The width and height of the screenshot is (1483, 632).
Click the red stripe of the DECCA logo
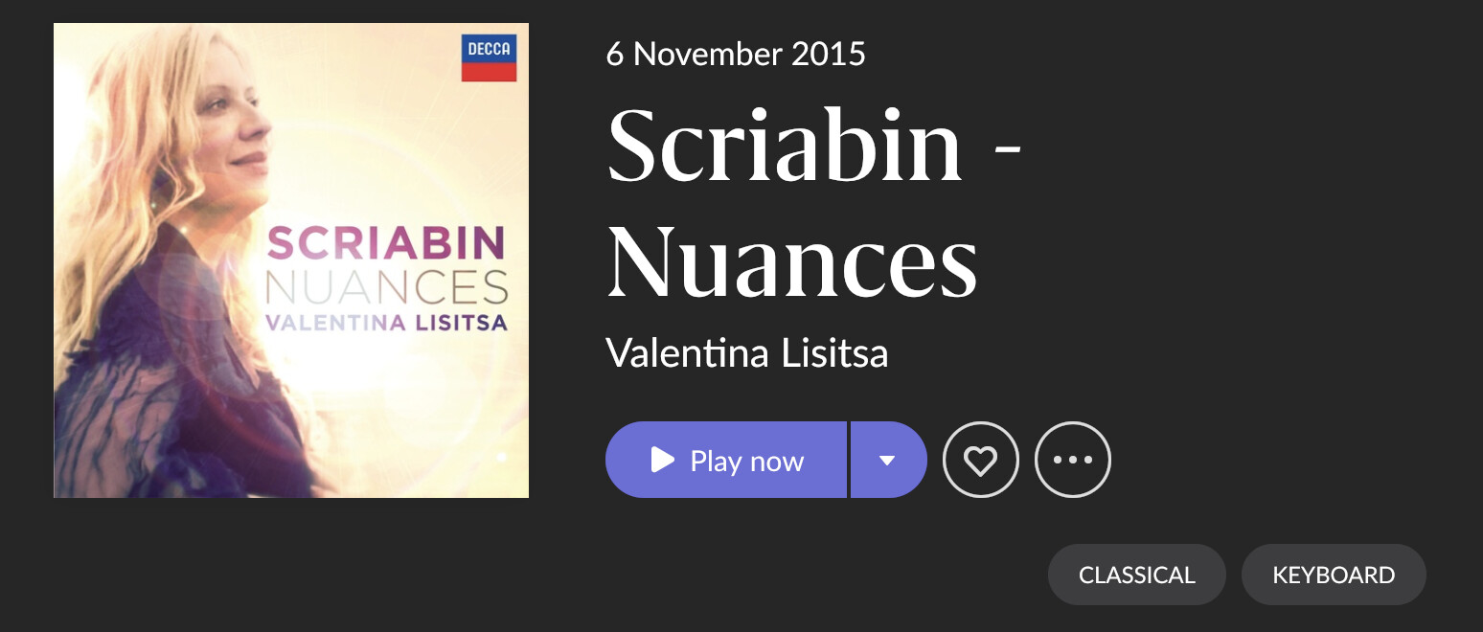[489, 72]
